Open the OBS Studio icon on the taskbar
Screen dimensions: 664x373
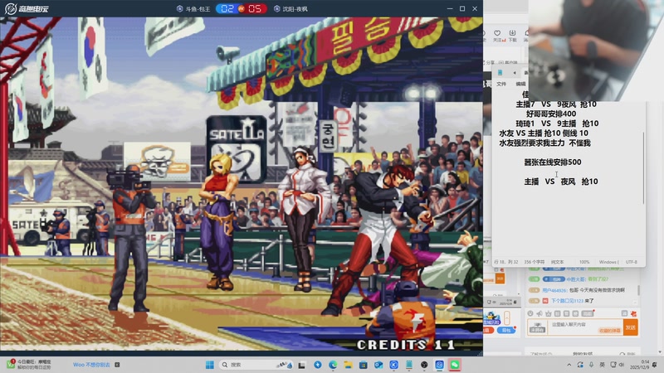pos(424,365)
